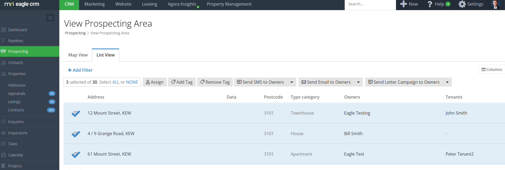The height and width of the screenshot is (170, 505).
Task: Toggle selection for 61 Mount Street row
Action: click(76, 154)
